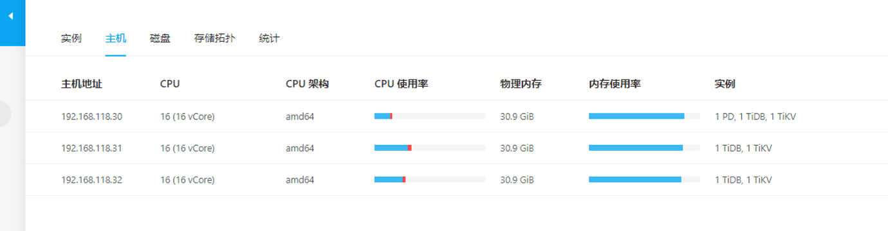Image resolution: width=888 pixels, height=231 pixels.
Task: Click the 主机地址 column header
Action: (x=82, y=84)
